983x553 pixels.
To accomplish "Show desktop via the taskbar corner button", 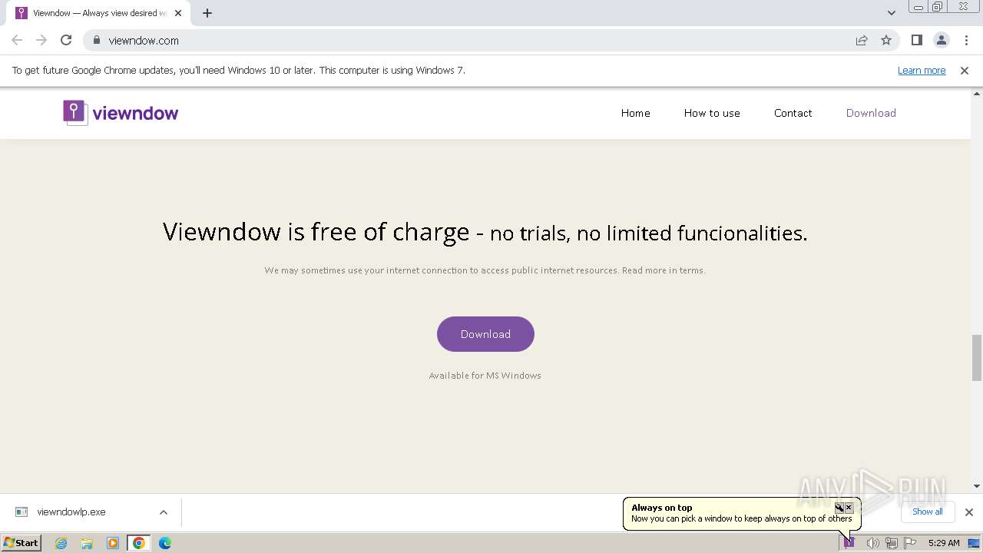I will click(974, 543).
